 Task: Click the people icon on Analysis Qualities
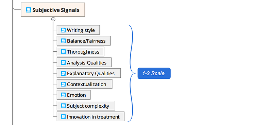pyautogui.click(x=63, y=62)
